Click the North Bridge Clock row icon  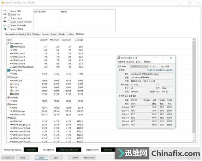[x=11, y=125]
